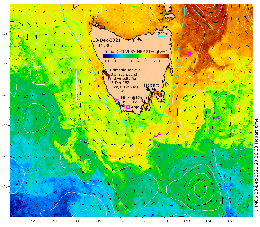Click the 146 longitude axis label
The image size is (260, 227).
point(120,221)
